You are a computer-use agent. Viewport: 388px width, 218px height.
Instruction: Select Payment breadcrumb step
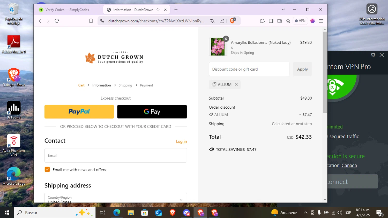point(146,85)
